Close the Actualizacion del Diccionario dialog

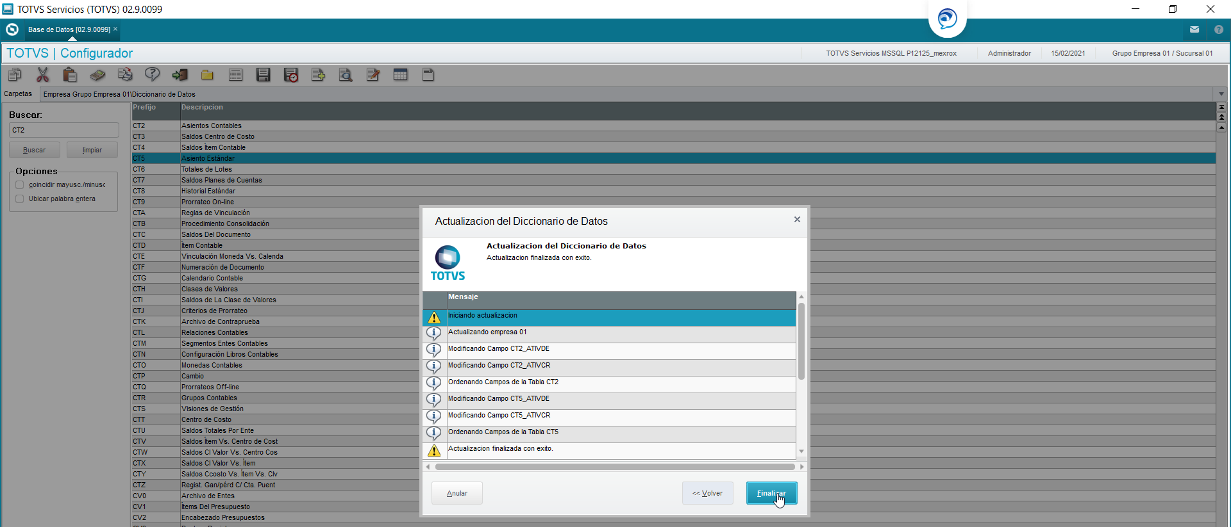(x=797, y=220)
